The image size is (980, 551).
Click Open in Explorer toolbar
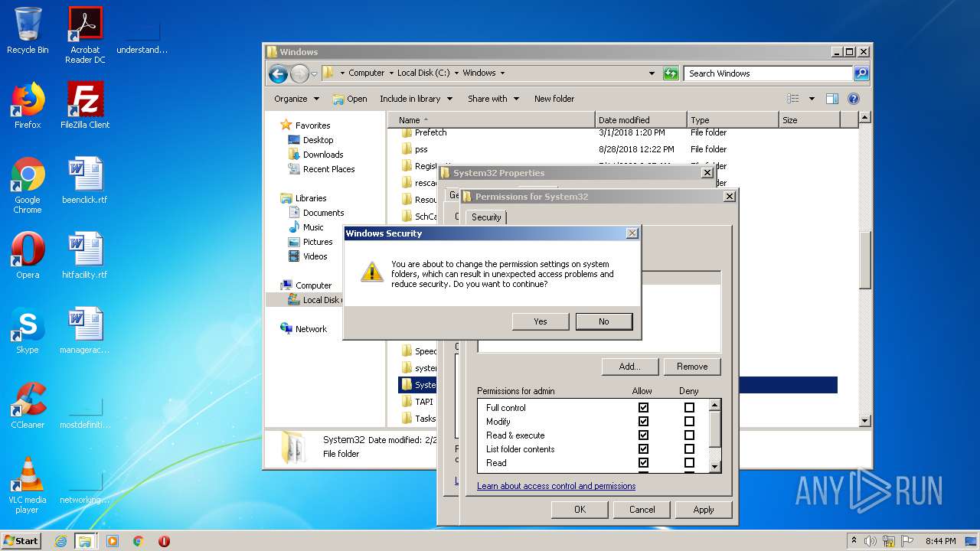click(350, 99)
